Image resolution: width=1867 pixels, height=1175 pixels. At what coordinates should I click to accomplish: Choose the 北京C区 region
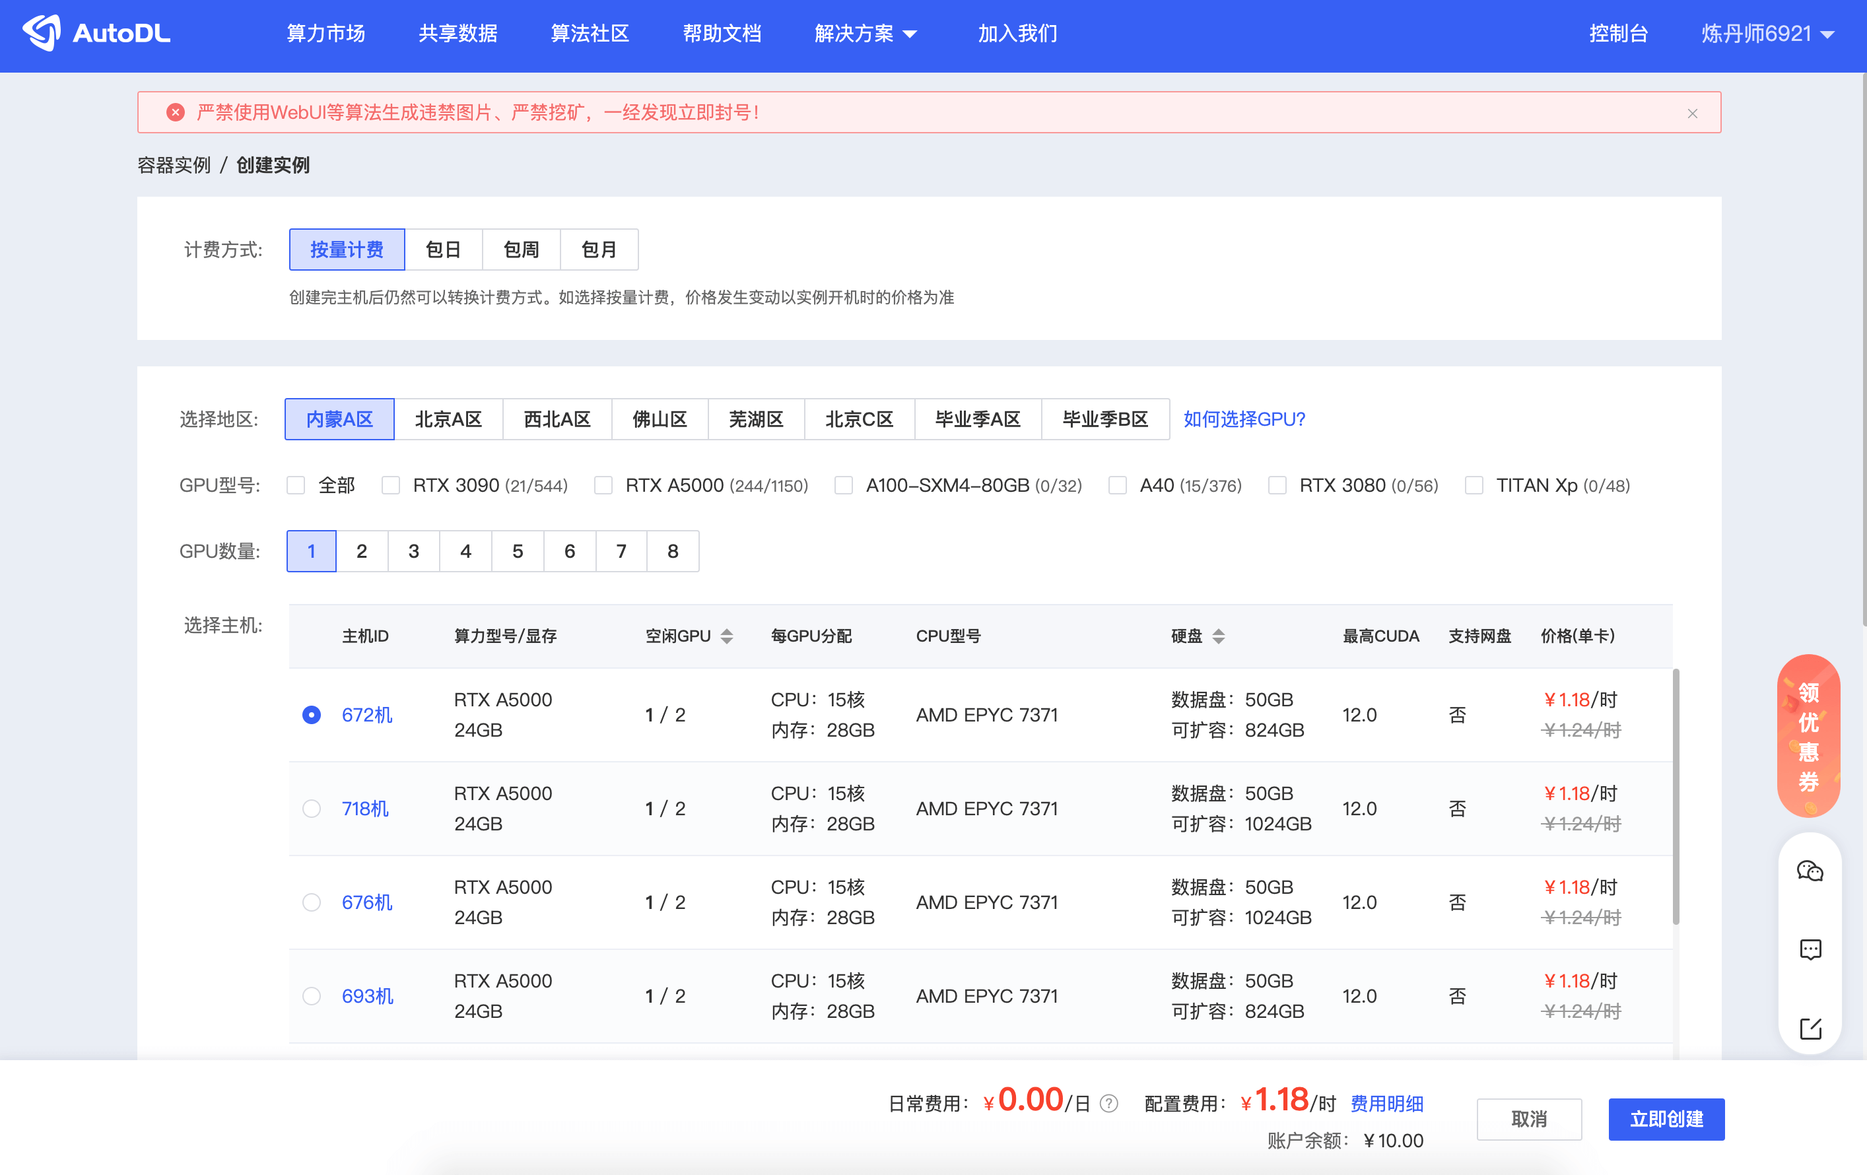(x=859, y=419)
